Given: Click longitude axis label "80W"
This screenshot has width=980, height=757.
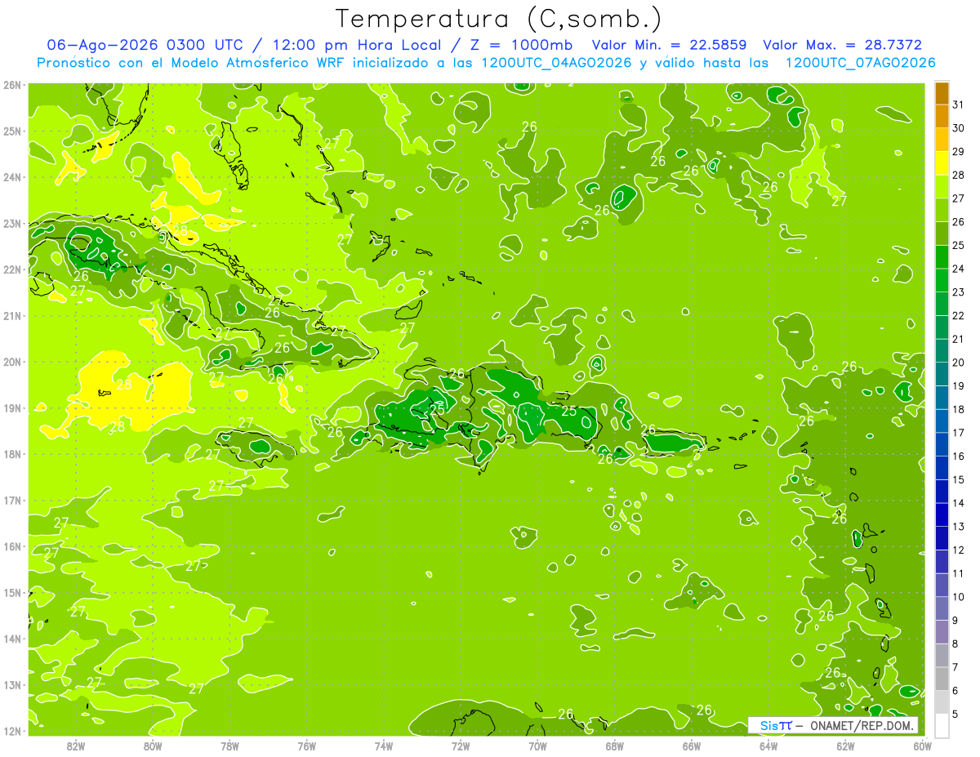Looking at the screenshot, I should point(153,746).
